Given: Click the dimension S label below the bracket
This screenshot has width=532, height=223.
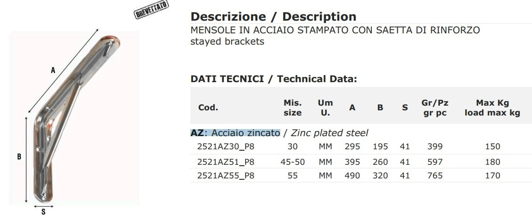Looking at the screenshot, I should 43,212.
